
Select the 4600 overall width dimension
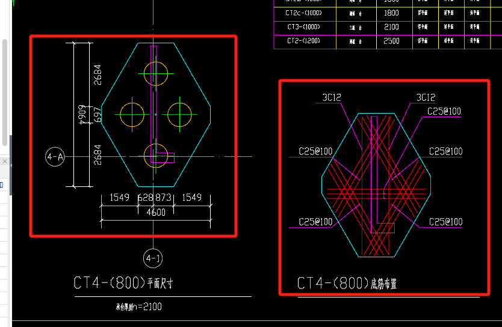point(156,213)
